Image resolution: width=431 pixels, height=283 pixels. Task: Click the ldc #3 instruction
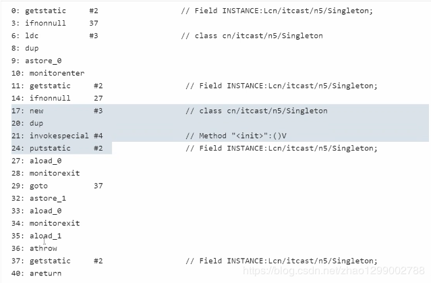click(x=55, y=36)
